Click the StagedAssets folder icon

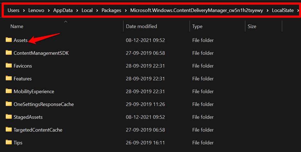tap(9, 117)
